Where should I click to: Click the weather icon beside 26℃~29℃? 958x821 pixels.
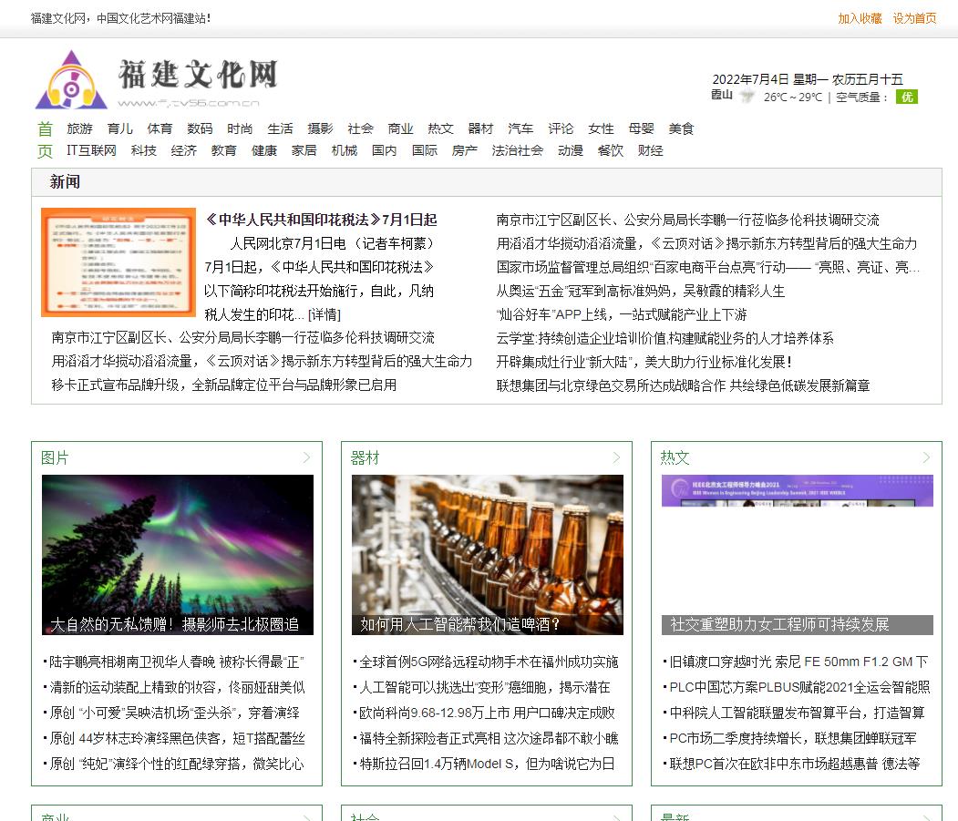tap(747, 96)
